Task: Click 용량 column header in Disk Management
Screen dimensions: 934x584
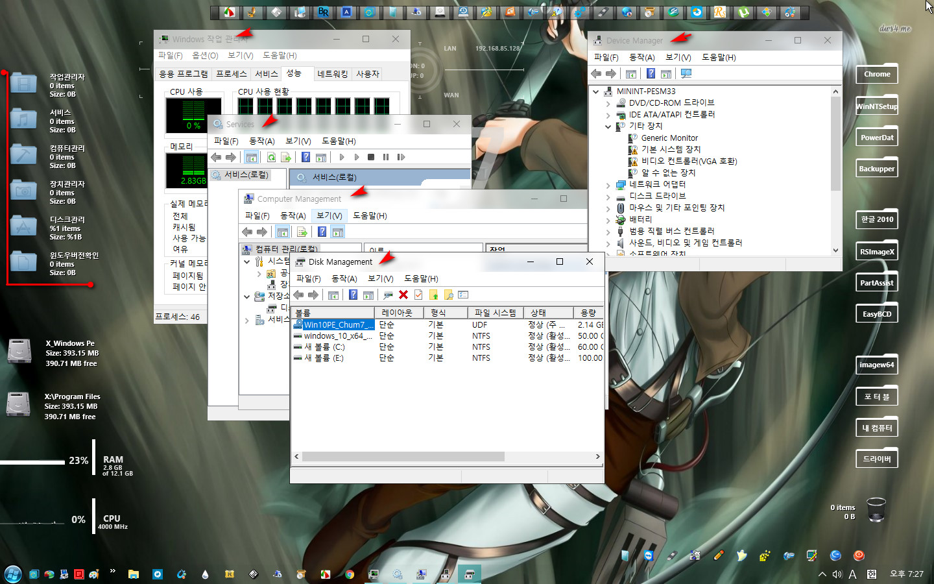Action: coord(589,313)
